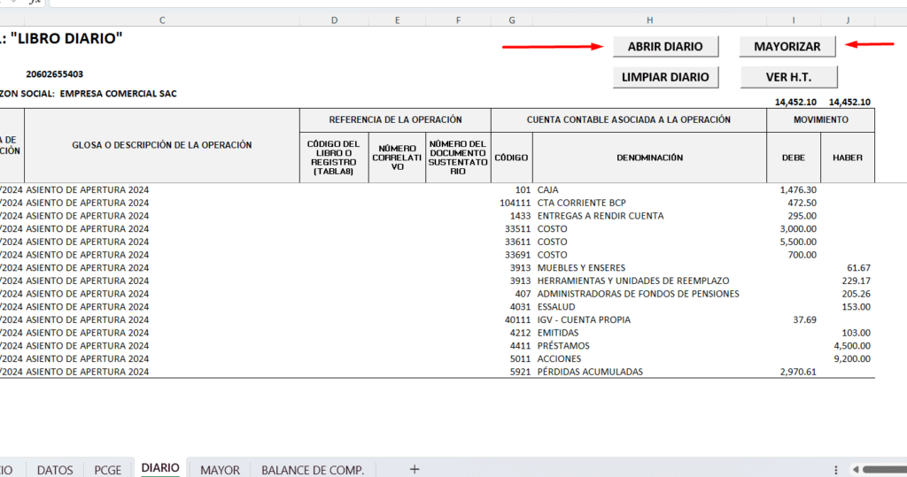This screenshot has height=477, width=907.
Task: Switch to the DATOS sheet tab
Action: [55, 470]
